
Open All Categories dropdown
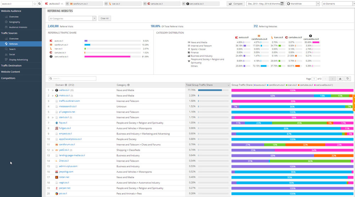72,18
